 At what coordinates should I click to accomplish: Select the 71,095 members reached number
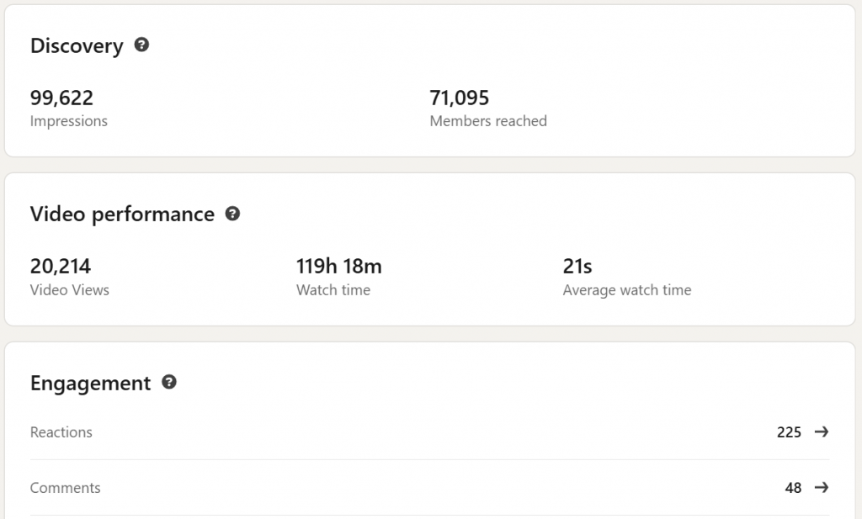460,98
